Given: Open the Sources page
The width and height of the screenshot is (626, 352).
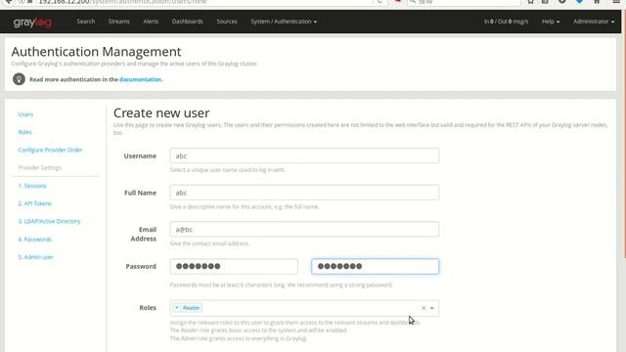Looking at the screenshot, I should tap(227, 22).
